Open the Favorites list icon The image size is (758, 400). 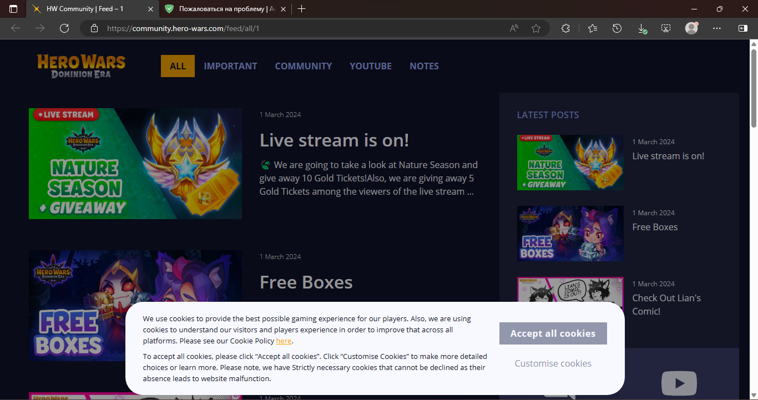point(593,28)
